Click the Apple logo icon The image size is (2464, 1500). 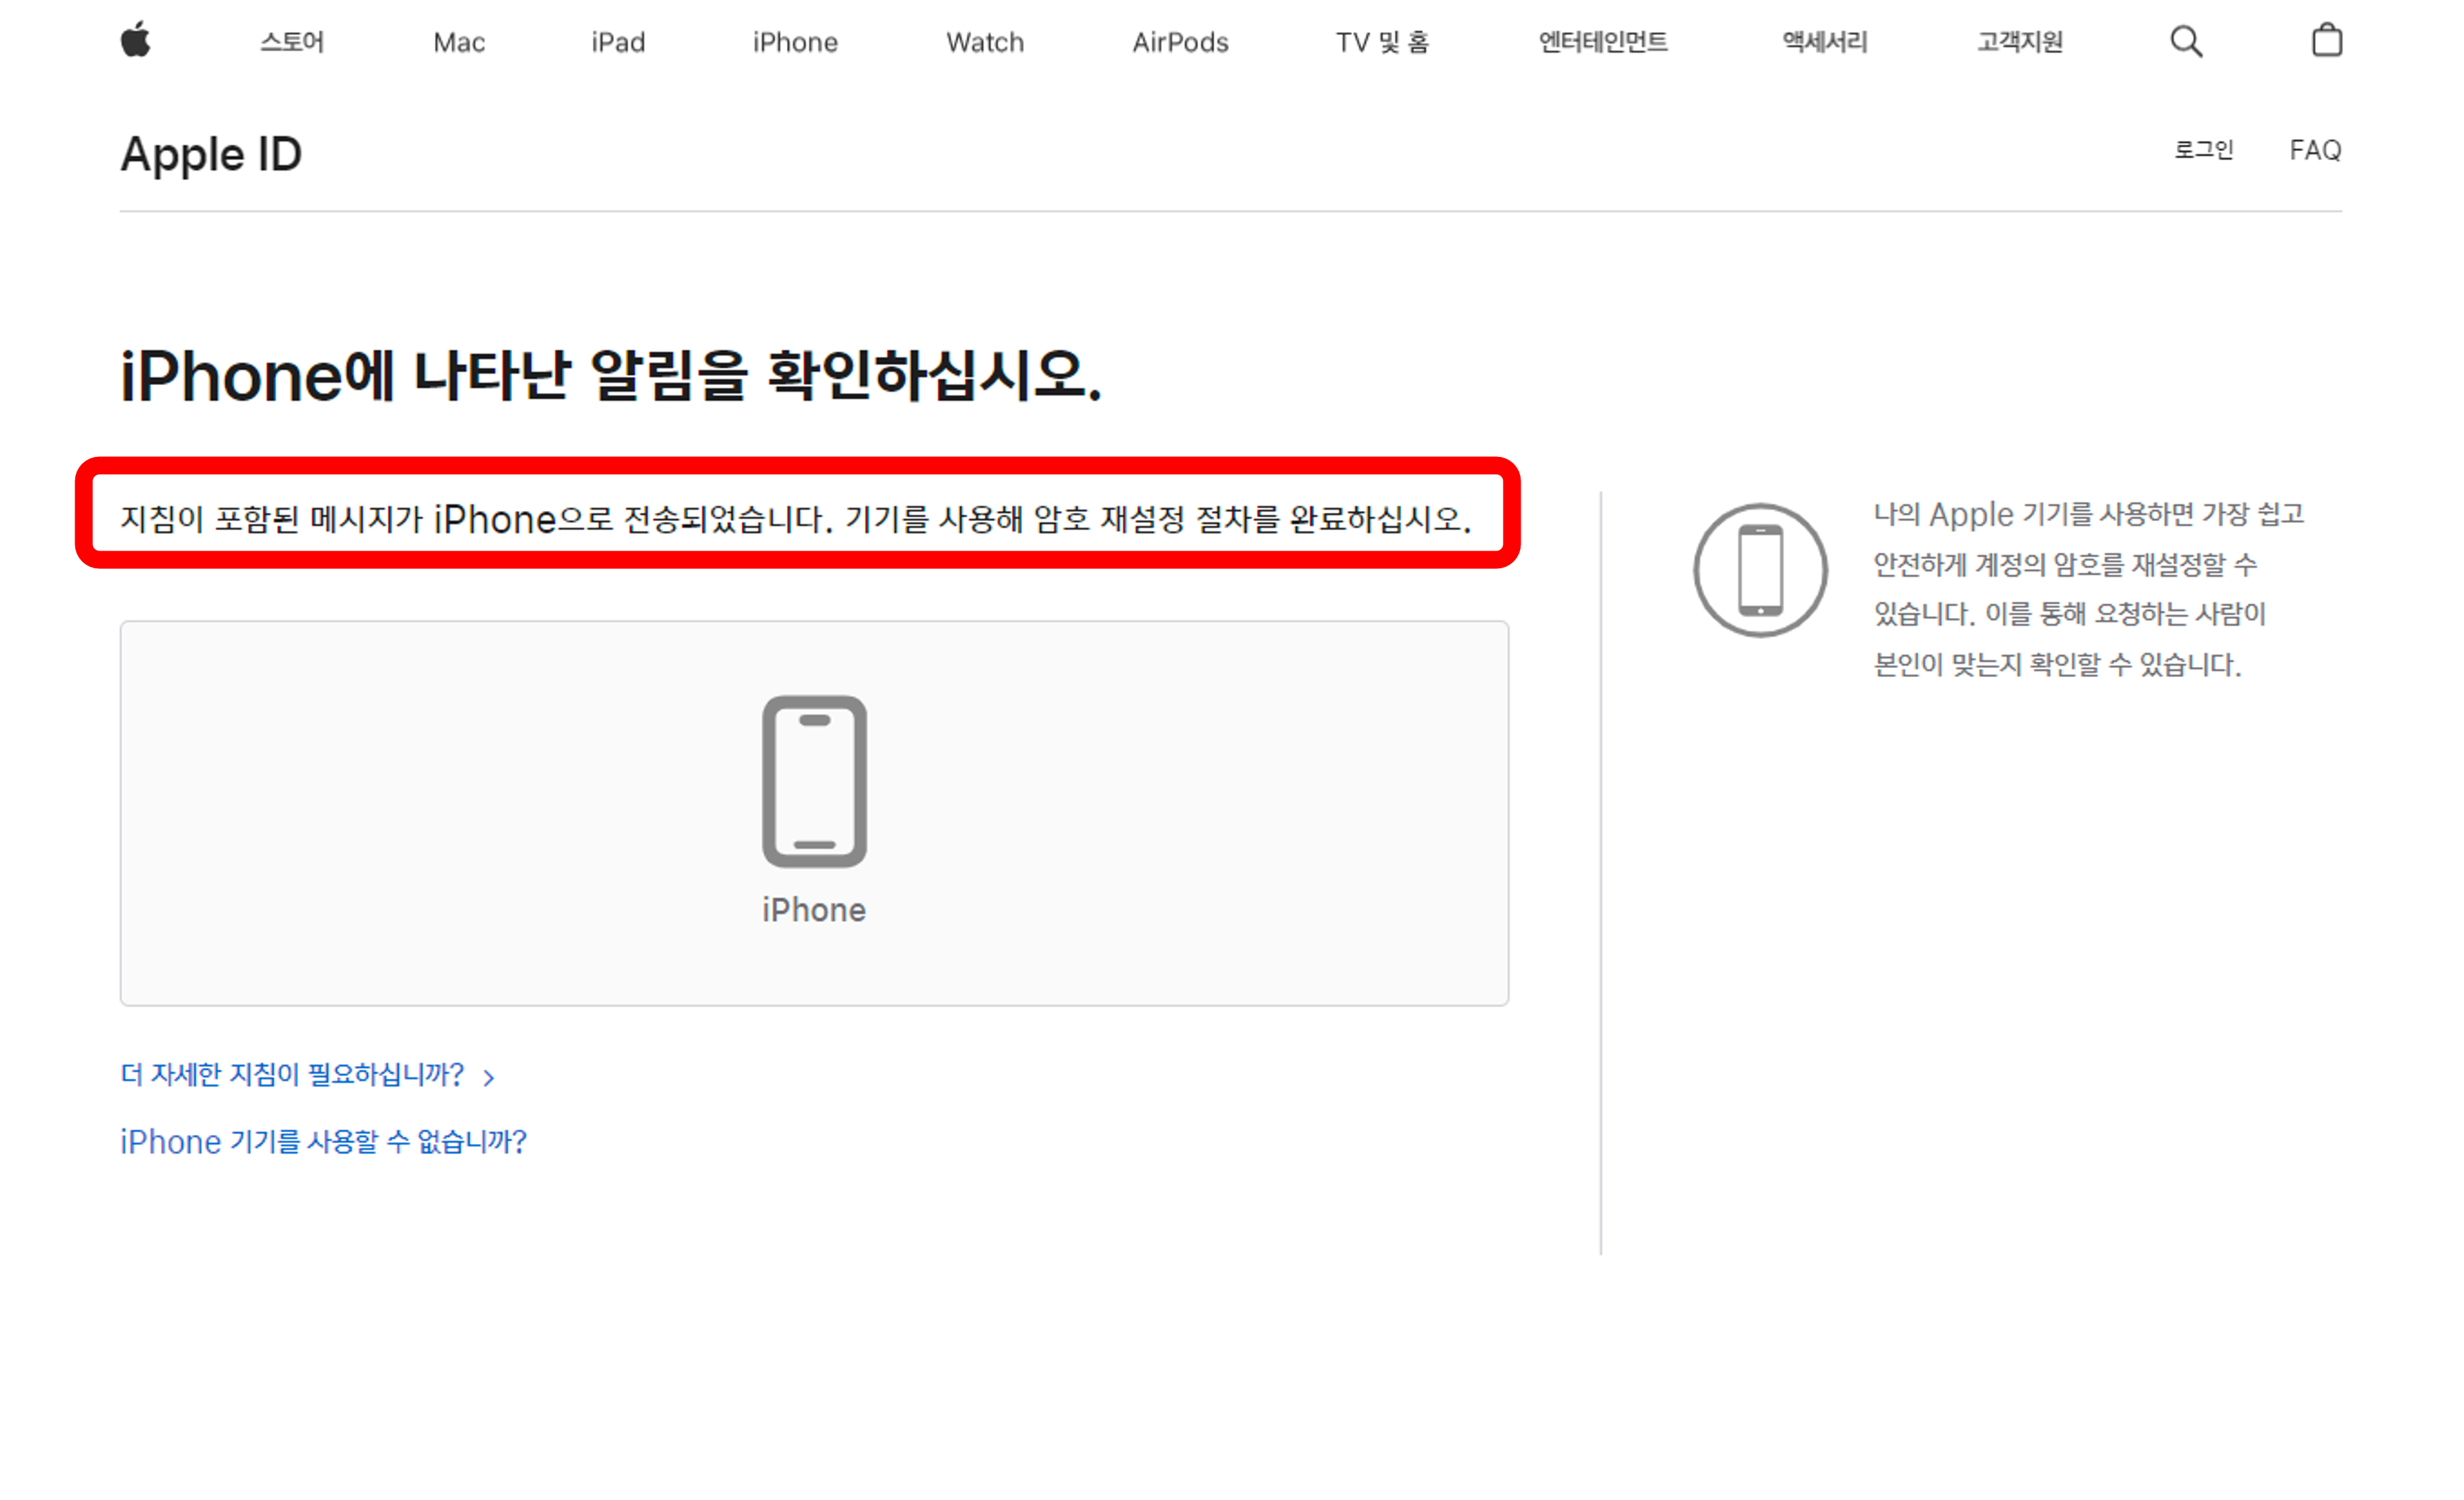pos(136,41)
